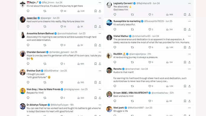Bookmark Logically Correct's tweet

[185, 15]
